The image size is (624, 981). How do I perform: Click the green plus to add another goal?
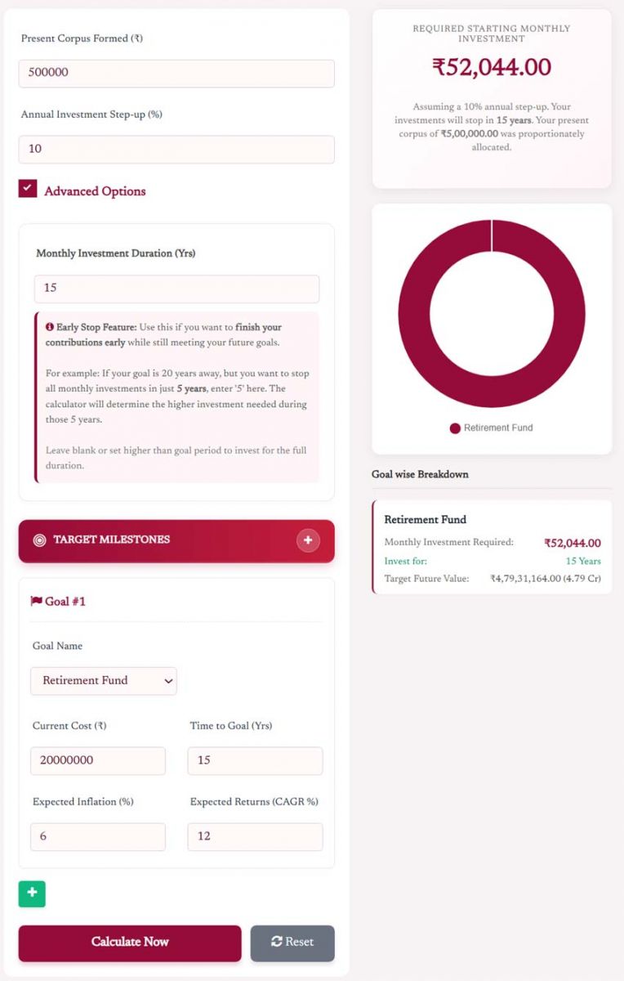point(32,894)
